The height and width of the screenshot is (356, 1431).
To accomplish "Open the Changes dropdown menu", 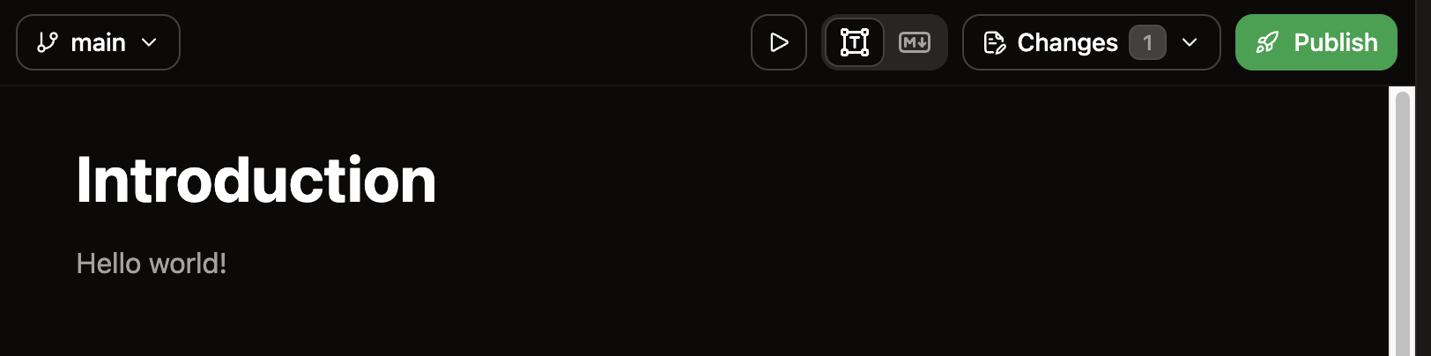I will click(1092, 42).
